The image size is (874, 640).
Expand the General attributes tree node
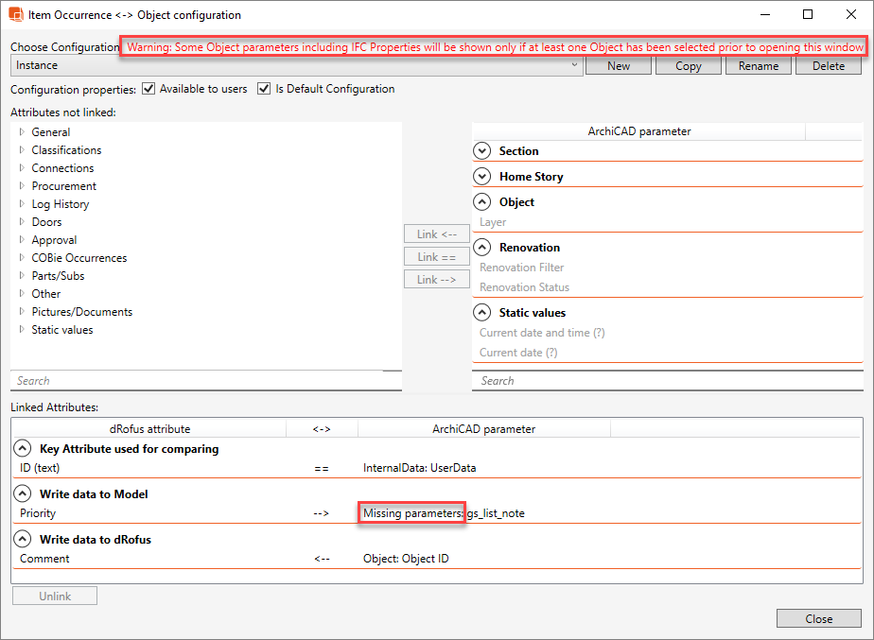pos(22,132)
